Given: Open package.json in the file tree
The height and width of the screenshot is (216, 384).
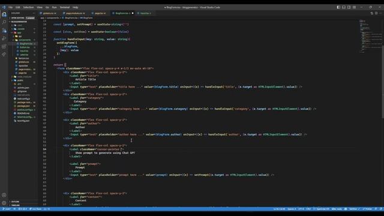Looking at the screenshot, I should coord(23,106).
